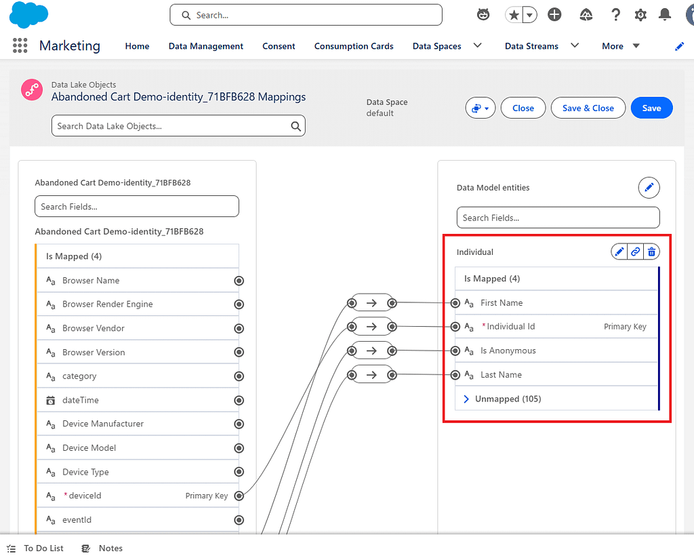The width and height of the screenshot is (694, 560).
Task: Open the Data Streams tab
Action: click(x=531, y=46)
